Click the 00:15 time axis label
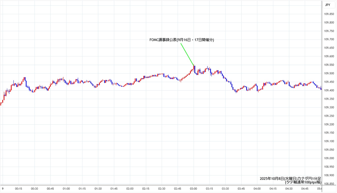Image resolution: width=337 pixels, height=193 pixels. click(x=18, y=189)
